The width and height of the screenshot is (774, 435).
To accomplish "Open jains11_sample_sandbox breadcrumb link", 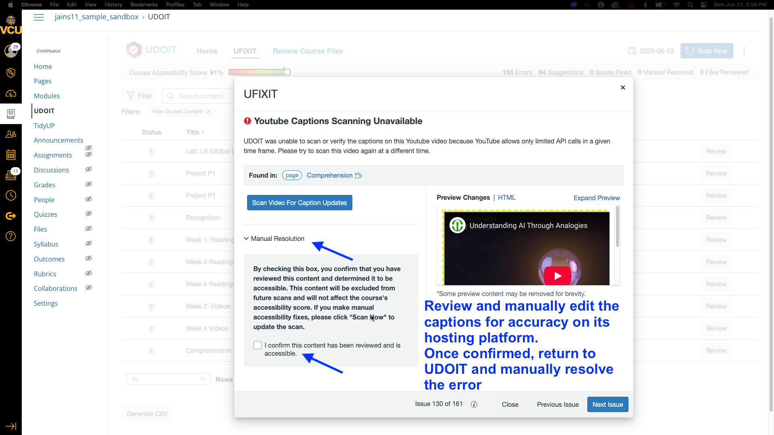I will tap(96, 17).
